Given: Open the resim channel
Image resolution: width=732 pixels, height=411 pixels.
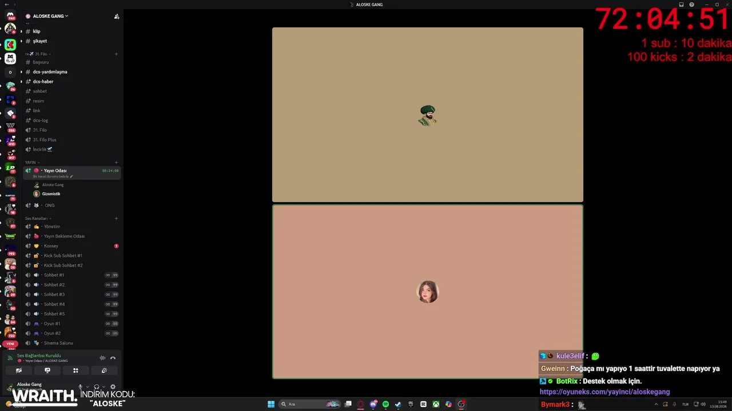Looking at the screenshot, I should click(x=71, y=101).
